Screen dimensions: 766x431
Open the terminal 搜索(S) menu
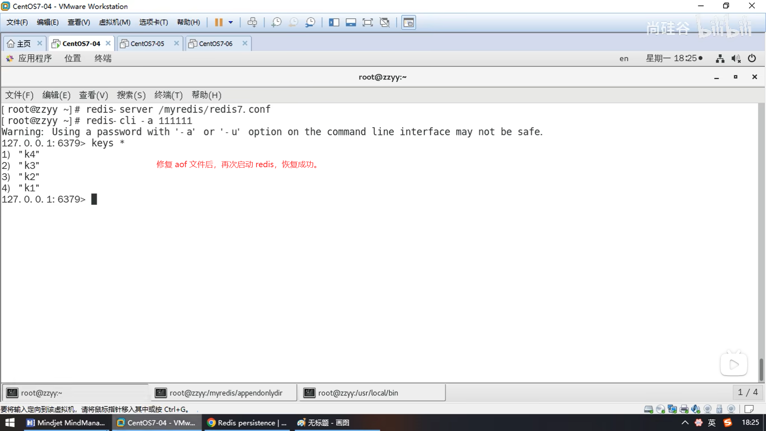pos(131,95)
